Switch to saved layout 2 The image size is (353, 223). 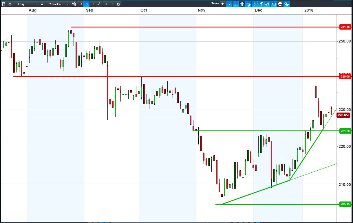pyautogui.click(x=93, y=4)
